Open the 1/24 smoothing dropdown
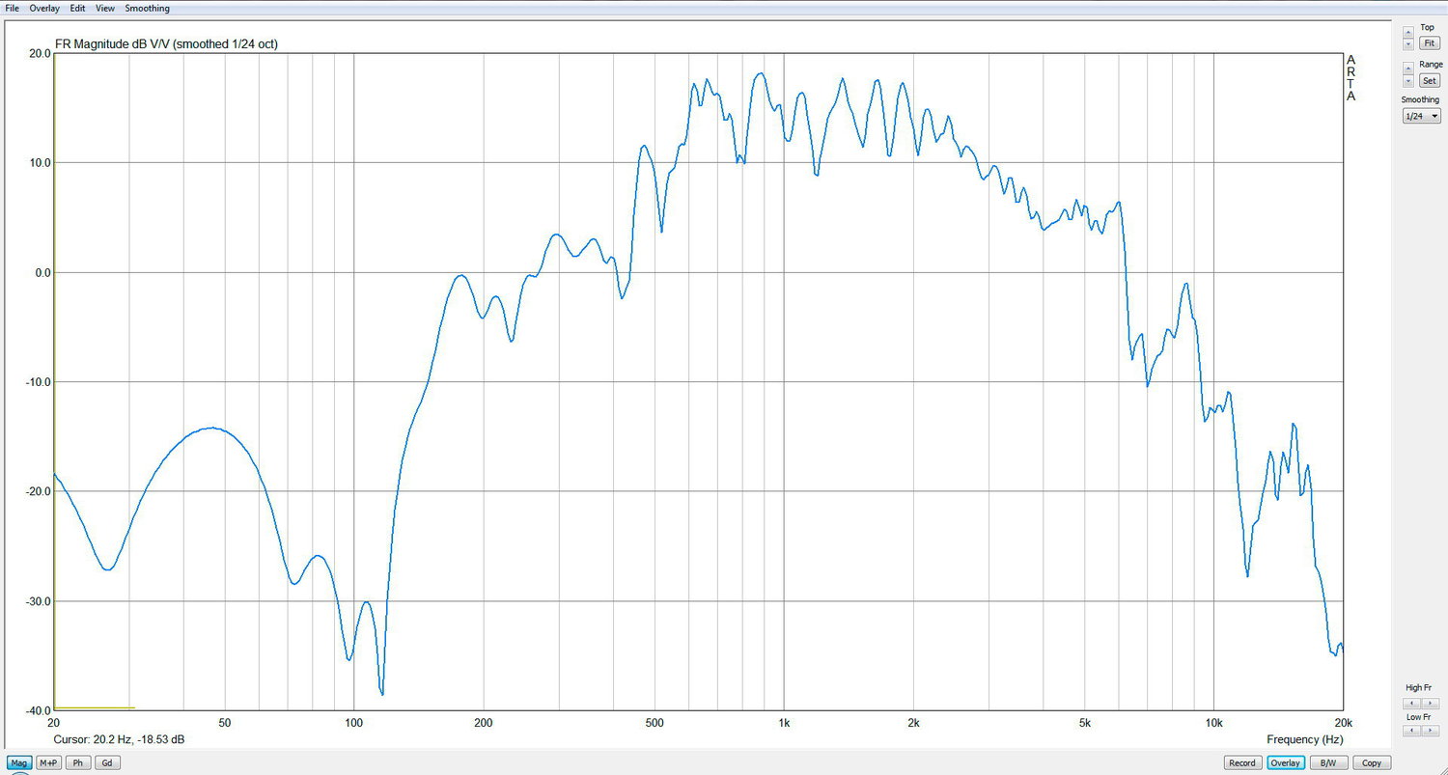The image size is (1448, 775). (x=1421, y=116)
